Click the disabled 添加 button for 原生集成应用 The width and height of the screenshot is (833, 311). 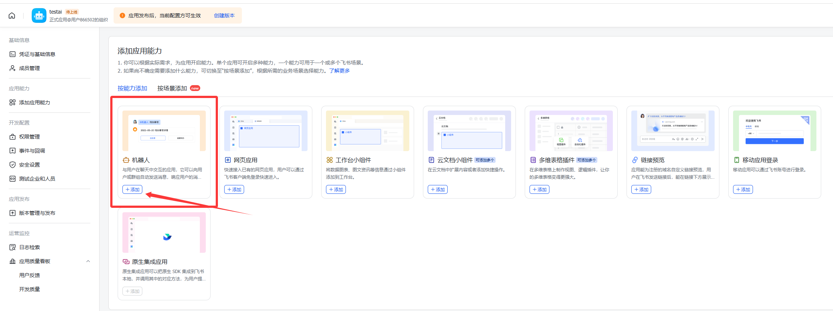132,291
